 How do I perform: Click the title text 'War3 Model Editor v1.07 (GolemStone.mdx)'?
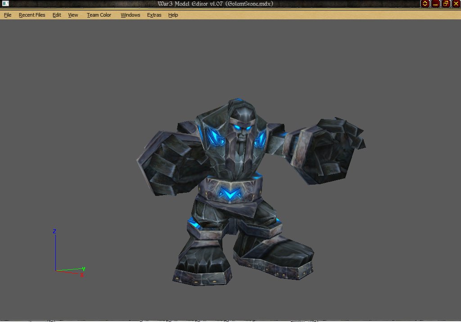coord(216,4)
